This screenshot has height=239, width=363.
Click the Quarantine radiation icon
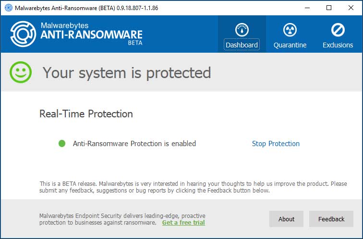point(290,30)
